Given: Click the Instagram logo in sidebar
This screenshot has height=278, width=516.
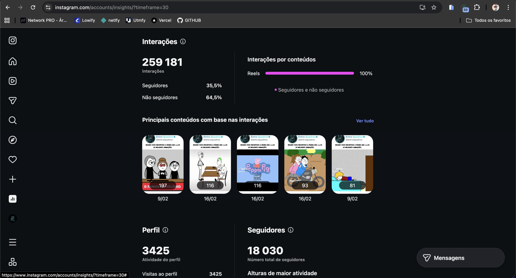Looking at the screenshot, I should (13, 40).
